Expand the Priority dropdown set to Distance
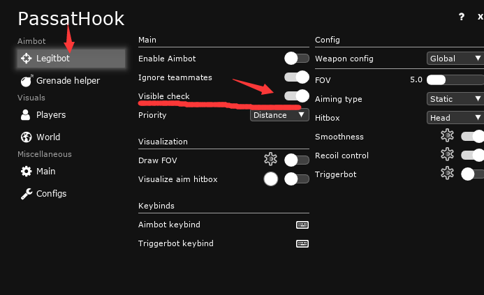Viewport: 484px width, 295px height. tap(279, 115)
